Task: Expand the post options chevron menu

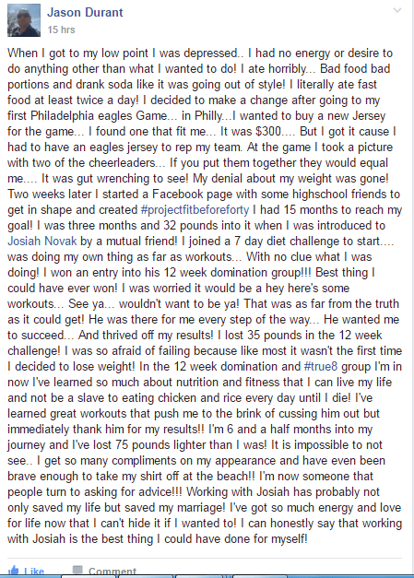Action: coord(397,10)
